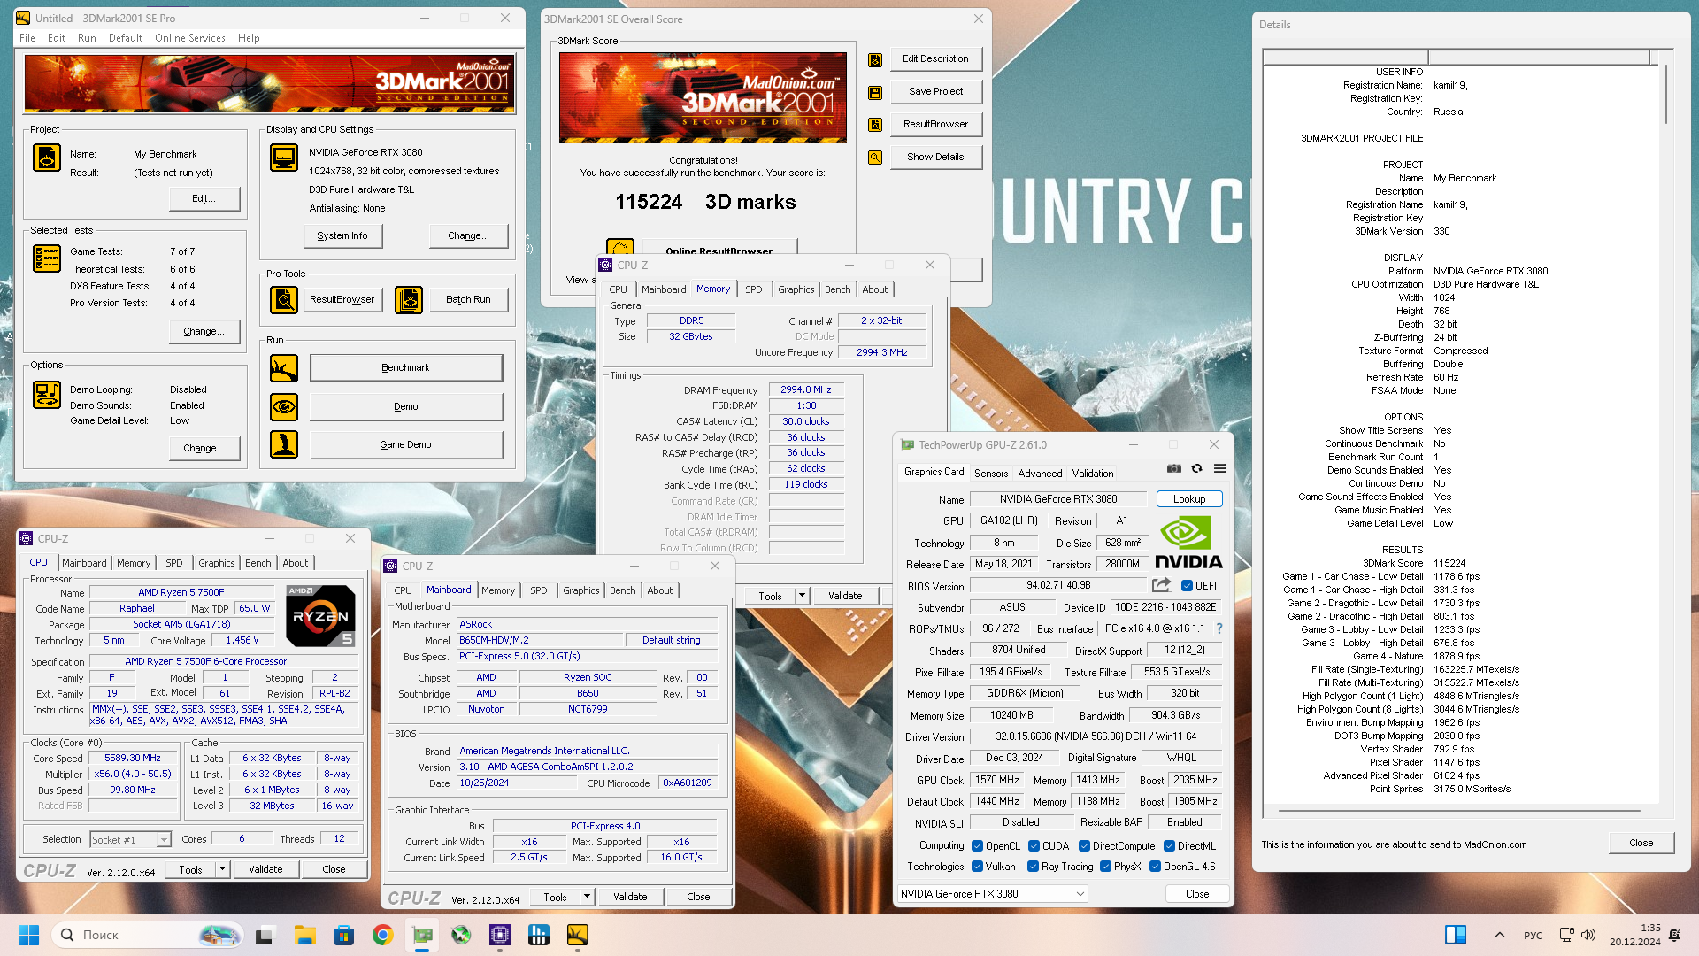Click the Batch Run button
Screen dimensions: 1699x956
(469, 300)
